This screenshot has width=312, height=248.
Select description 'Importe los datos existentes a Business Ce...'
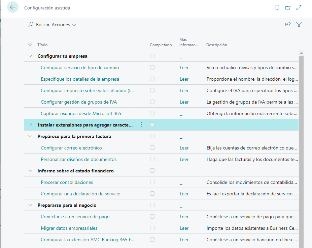coord(252,228)
